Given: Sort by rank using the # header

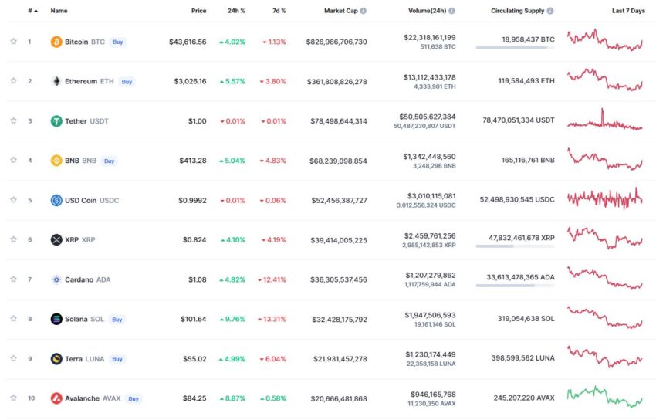Looking at the screenshot, I should coord(32,11).
